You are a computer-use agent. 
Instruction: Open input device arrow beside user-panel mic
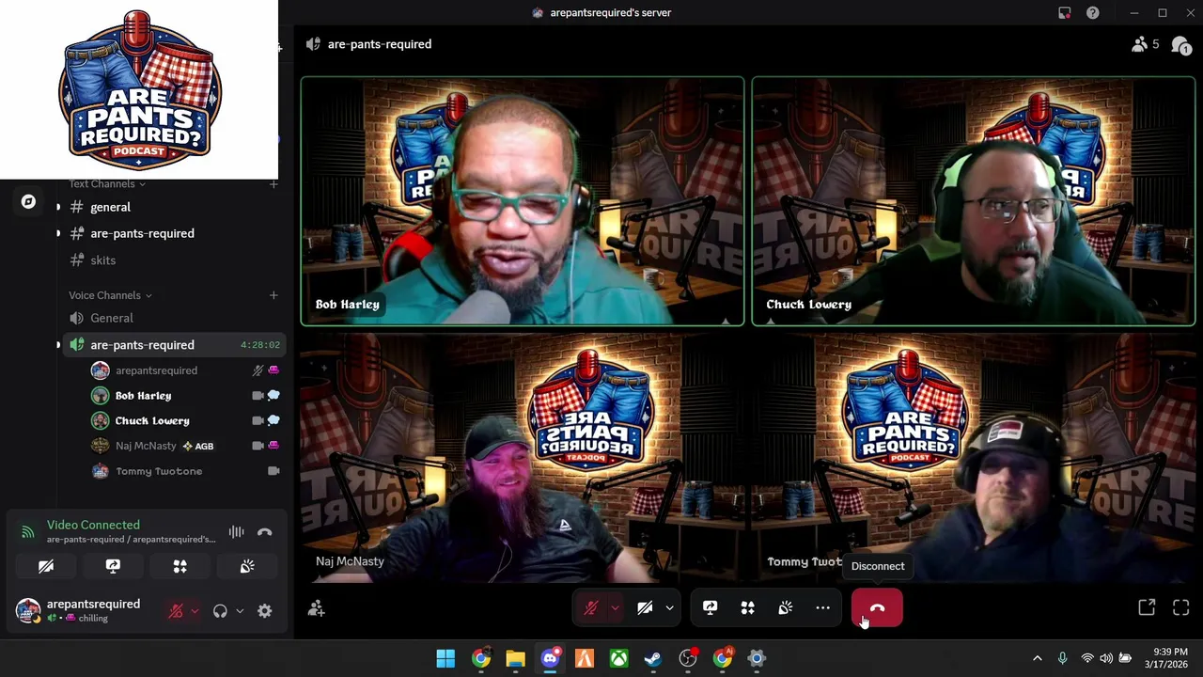[x=195, y=611]
